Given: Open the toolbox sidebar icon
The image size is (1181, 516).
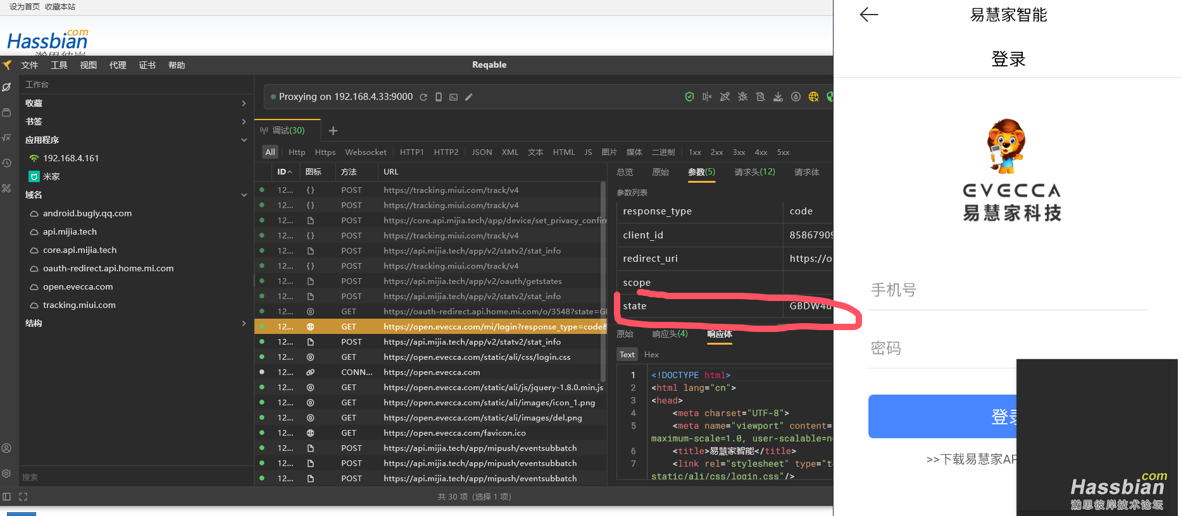Looking at the screenshot, I should pyautogui.click(x=6, y=188).
